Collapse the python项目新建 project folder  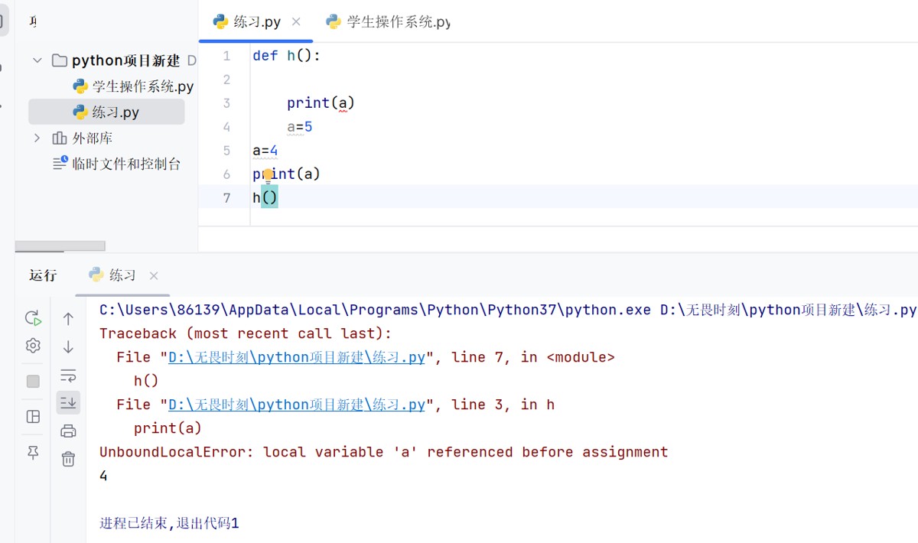pyautogui.click(x=37, y=60)
